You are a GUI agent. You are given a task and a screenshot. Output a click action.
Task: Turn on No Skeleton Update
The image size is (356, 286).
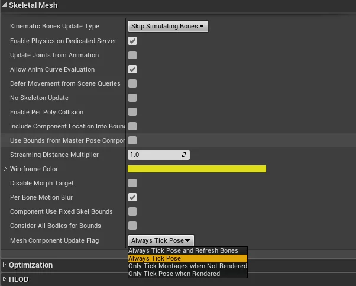tap(133, 98)
